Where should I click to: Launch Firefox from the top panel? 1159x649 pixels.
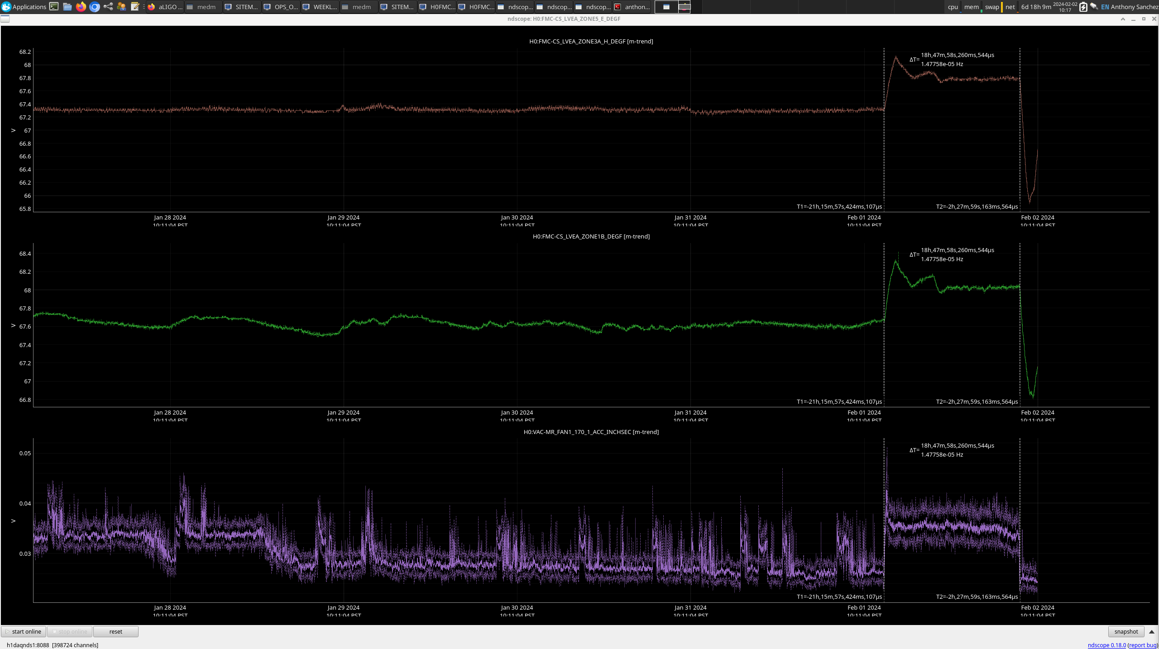(81, 7)
